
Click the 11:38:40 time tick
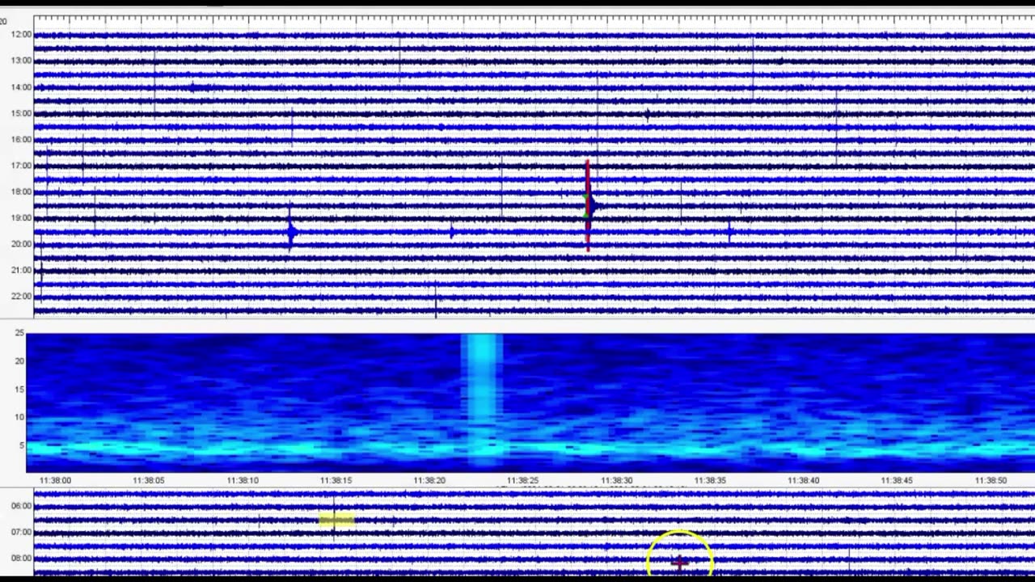tap(804, 480)
